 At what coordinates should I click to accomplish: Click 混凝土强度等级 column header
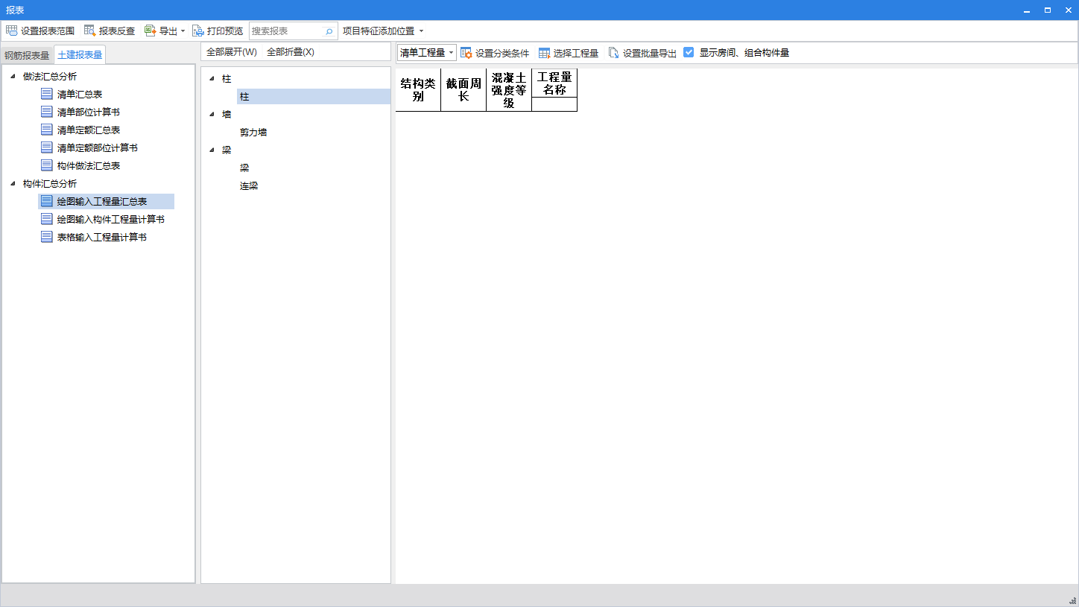[509, 90]
